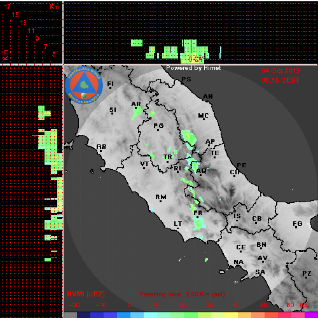
Task: Click the '7' km altitude axis label
Action: pyautogui.click(x=45, y=46)
